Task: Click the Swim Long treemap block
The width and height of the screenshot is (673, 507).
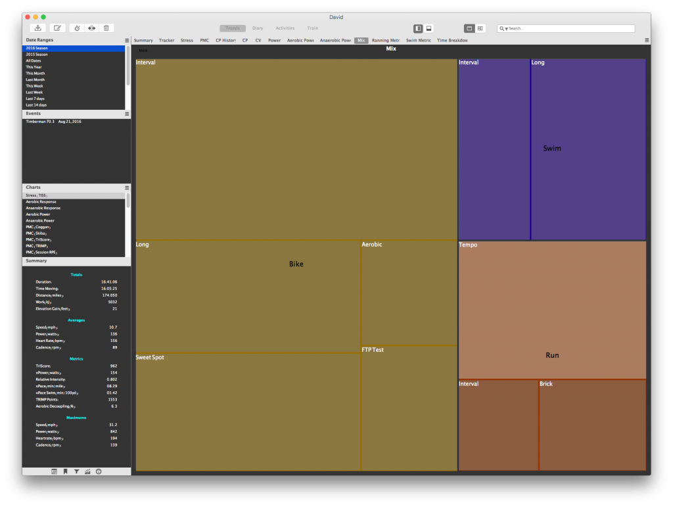Action: [x=588, y=149]
